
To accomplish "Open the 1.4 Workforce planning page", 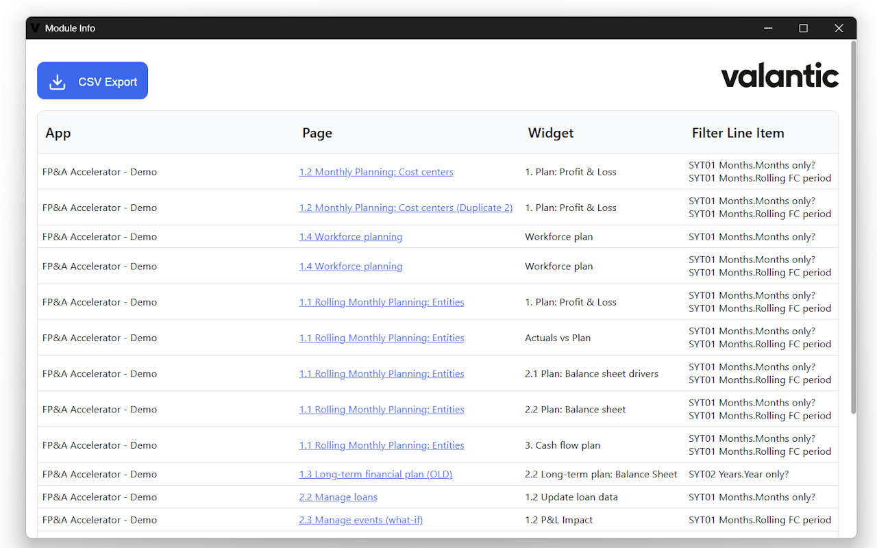I will (351, 236).
